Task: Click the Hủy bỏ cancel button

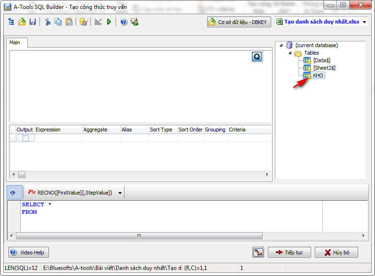Action: [336, 252]
